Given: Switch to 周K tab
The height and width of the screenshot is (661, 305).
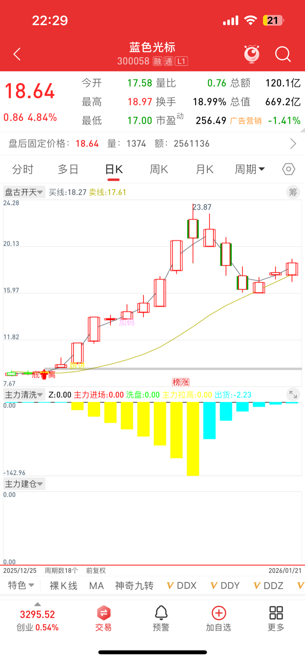Looking at the screenshot, I should click(159, 169).
